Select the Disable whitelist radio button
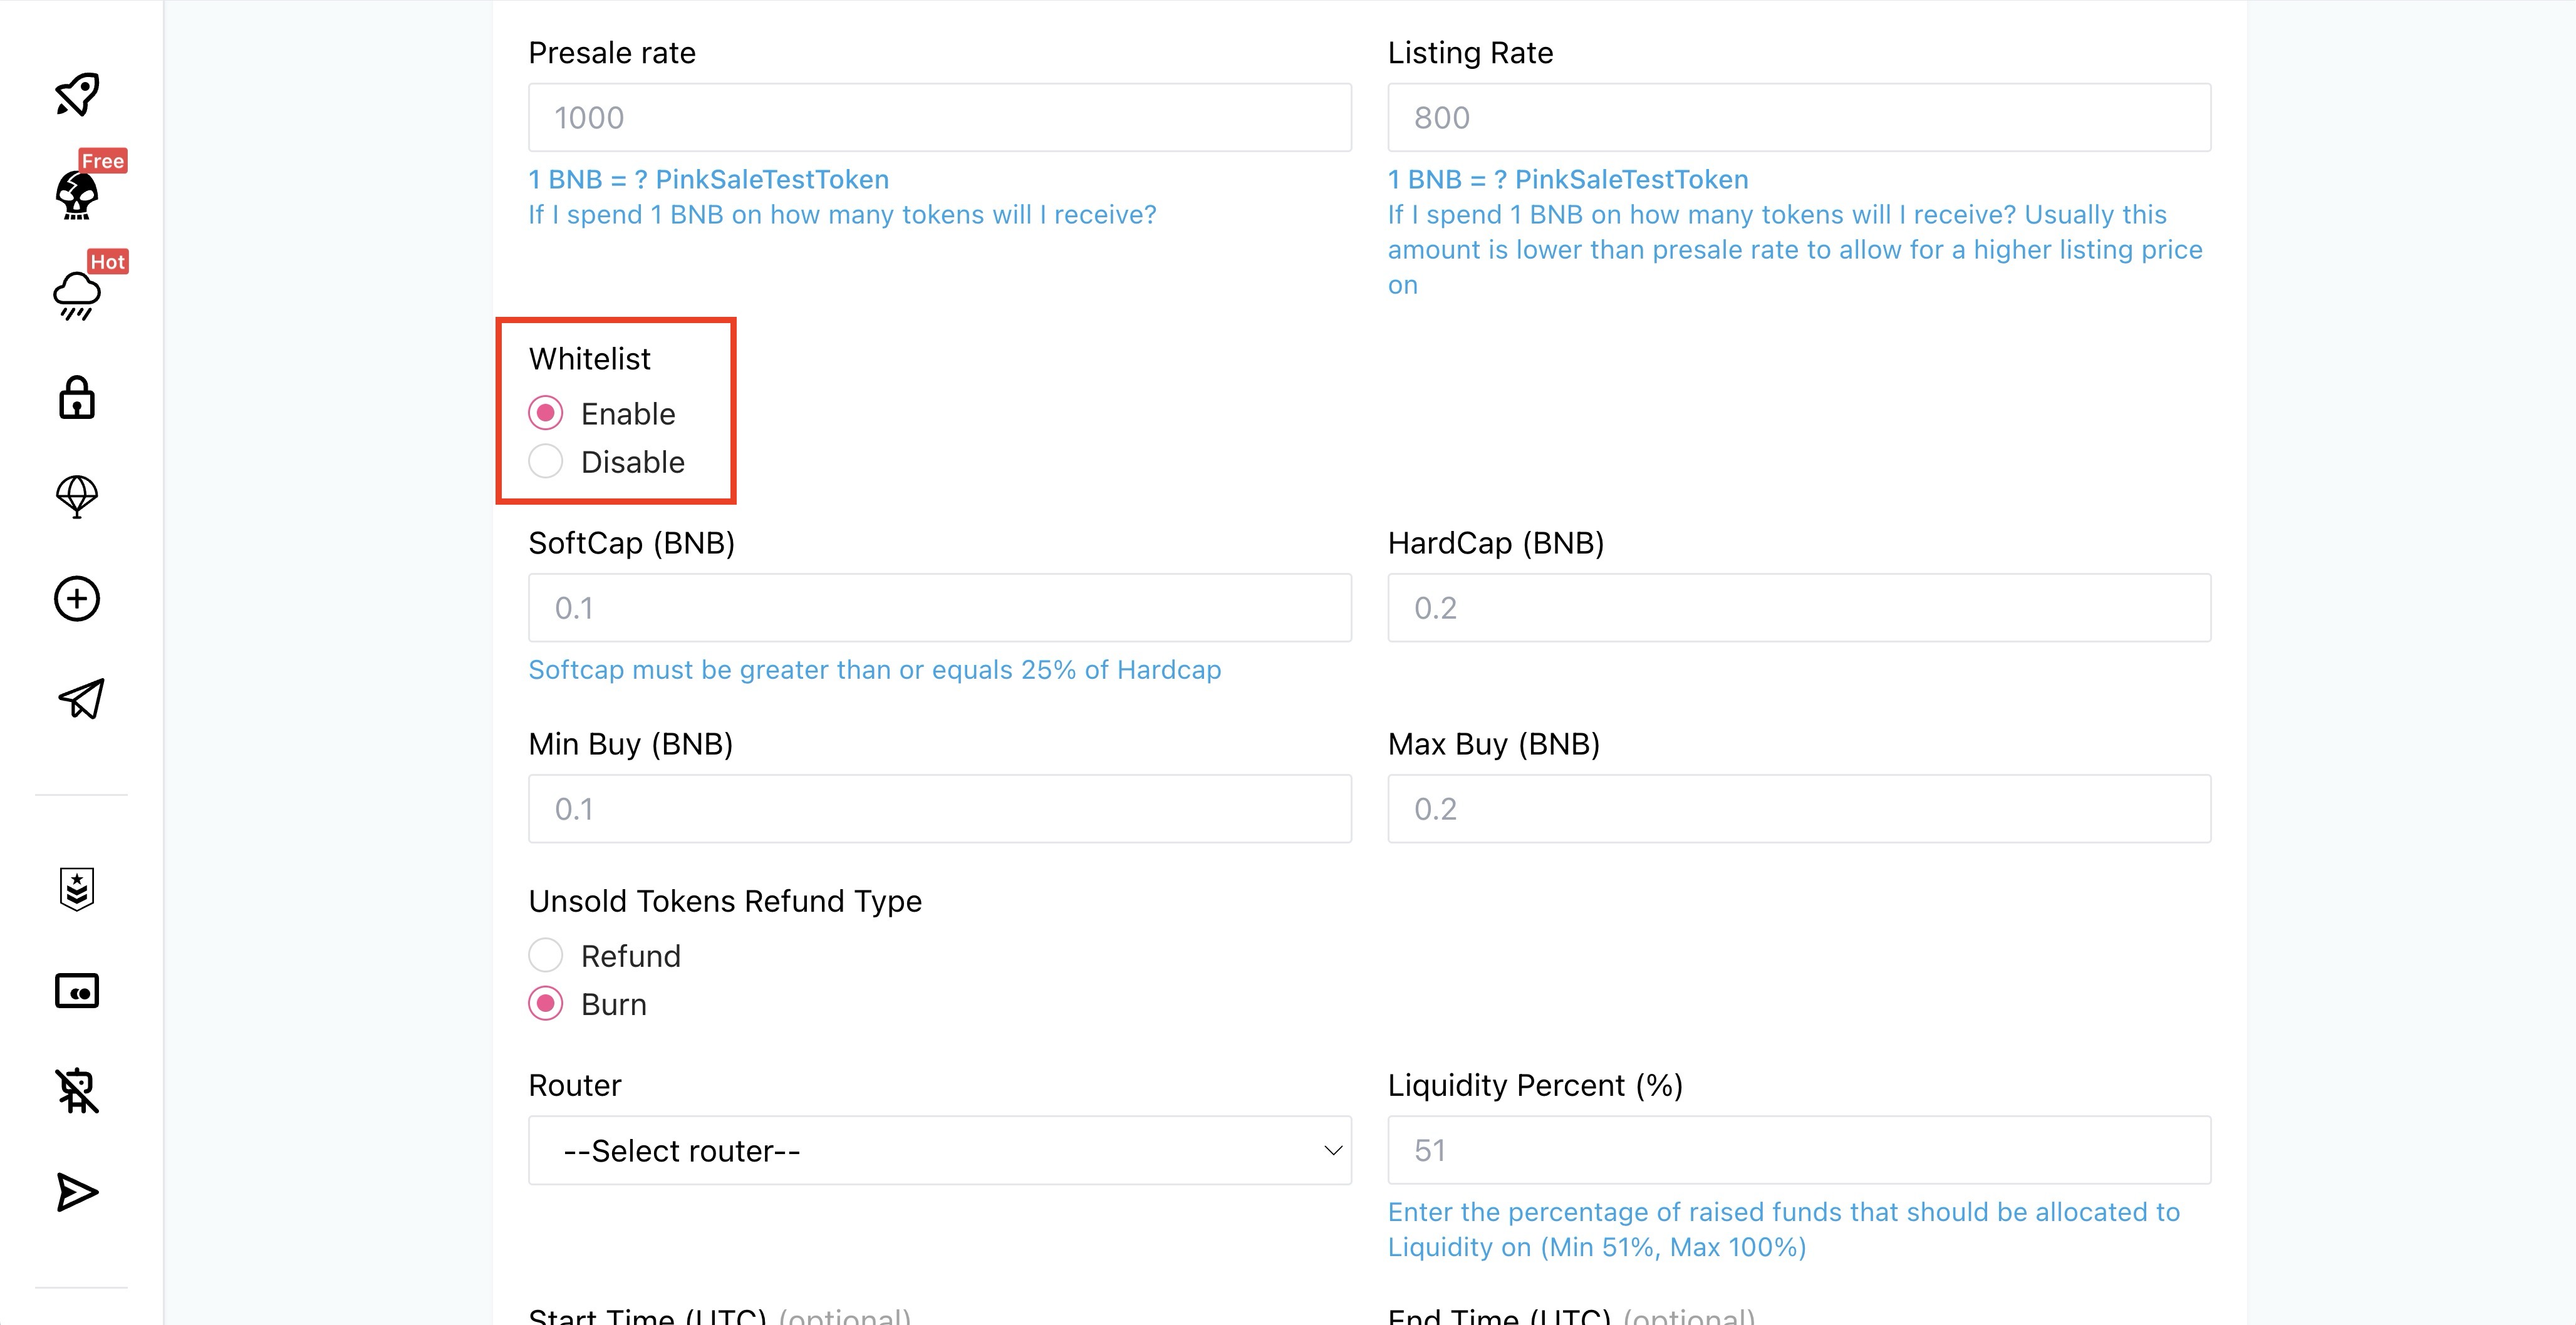This screenshot has height=1325, width=2576. 546,461
